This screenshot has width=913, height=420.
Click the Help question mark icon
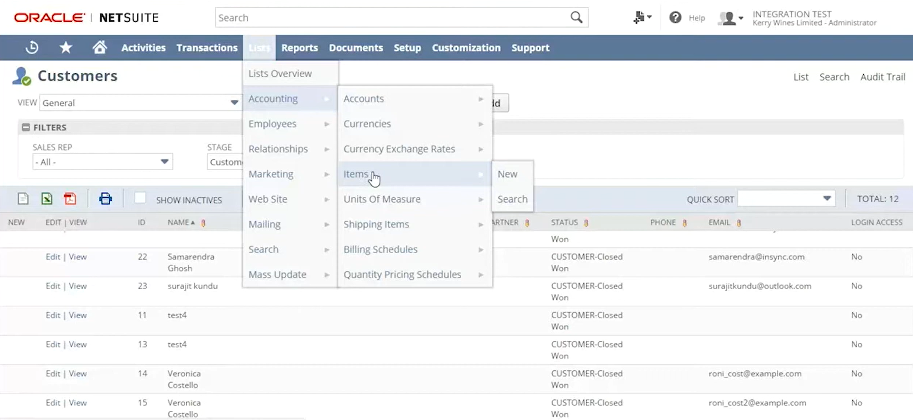pyautogui.click(x=675, y=17)
